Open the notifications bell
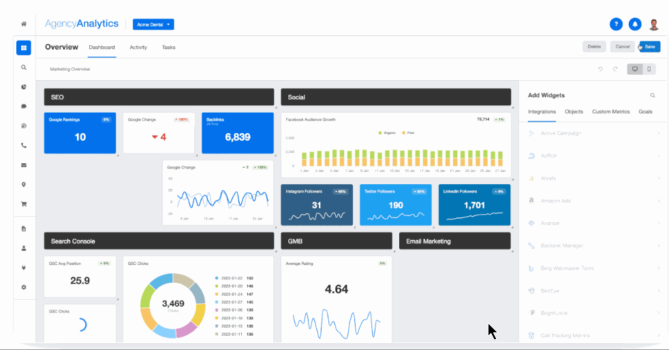The image size is (669, 350). coord(635,24)
